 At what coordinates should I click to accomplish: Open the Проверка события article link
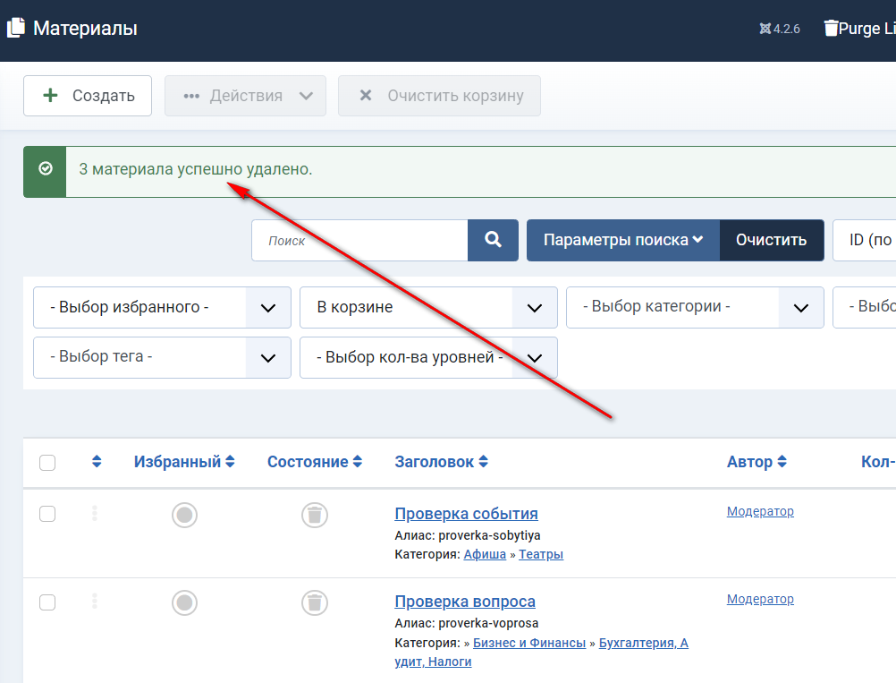click(x=466, y=514)
